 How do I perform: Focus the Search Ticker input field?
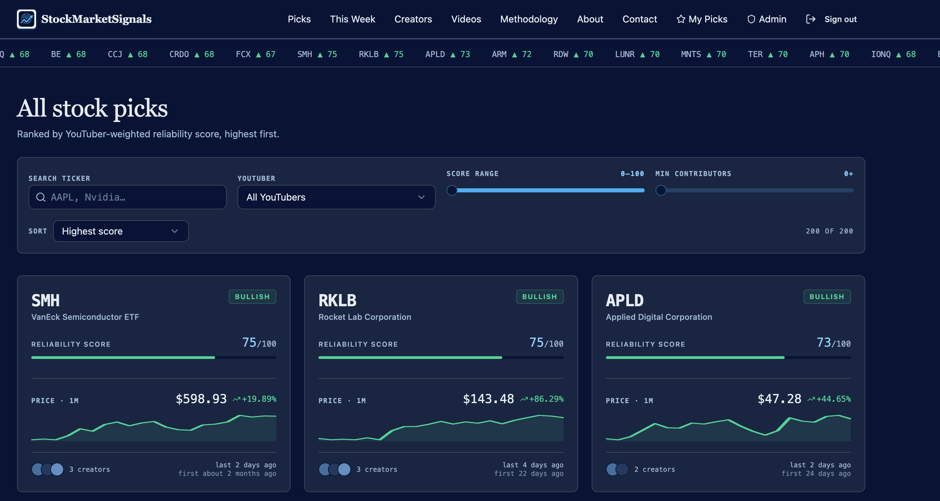127,197
